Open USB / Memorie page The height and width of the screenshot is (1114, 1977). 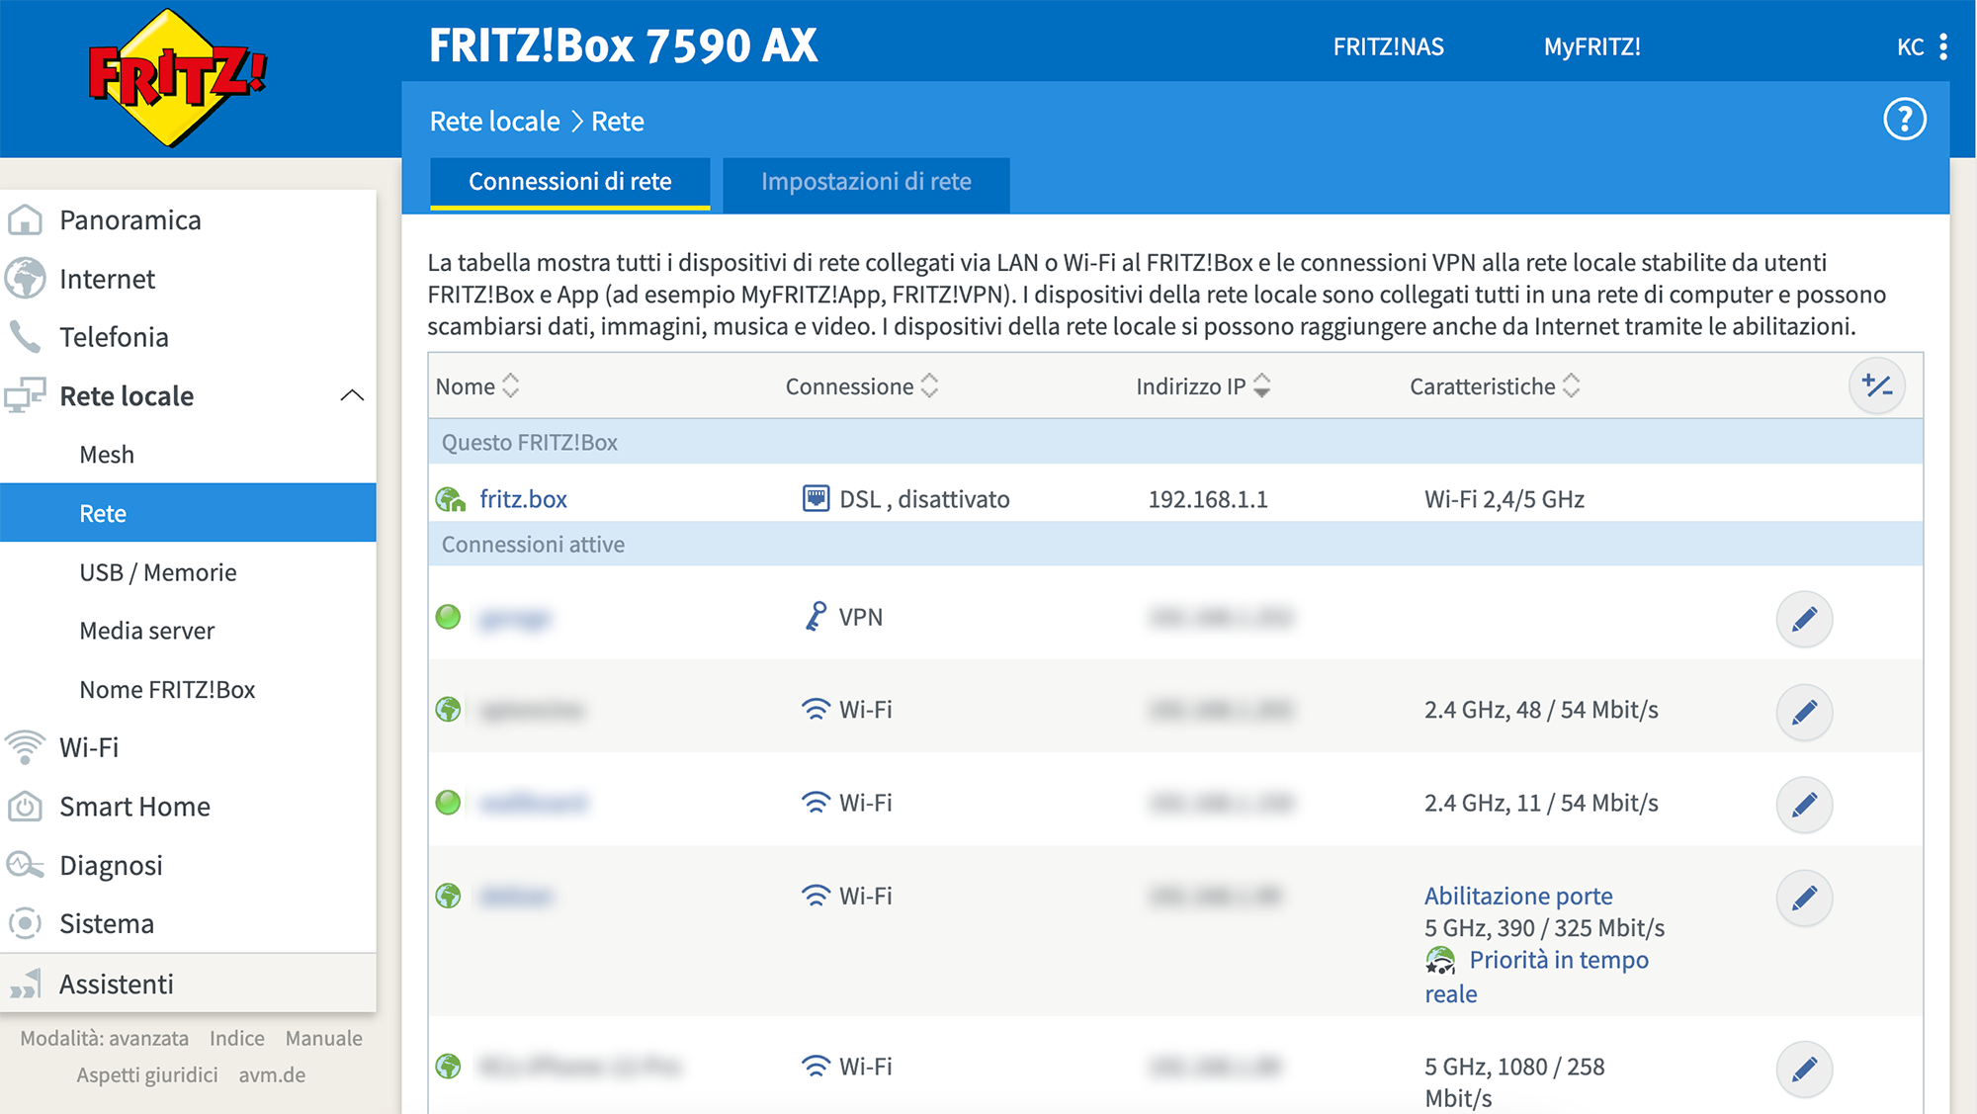158,572
